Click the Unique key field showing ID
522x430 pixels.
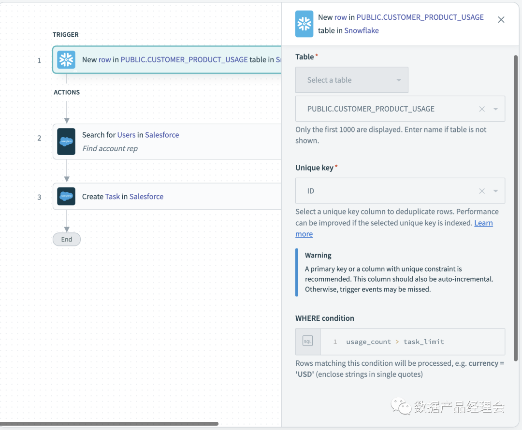tap(400, 191)
